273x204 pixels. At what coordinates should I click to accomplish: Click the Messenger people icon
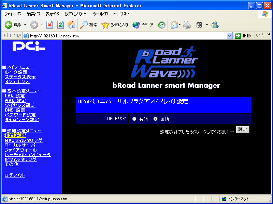coord(215,25)
